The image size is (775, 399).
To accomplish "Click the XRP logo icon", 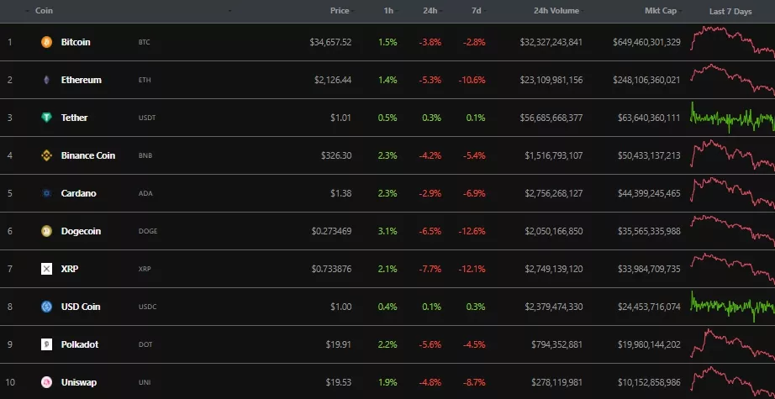I will (x=46, y=269).
